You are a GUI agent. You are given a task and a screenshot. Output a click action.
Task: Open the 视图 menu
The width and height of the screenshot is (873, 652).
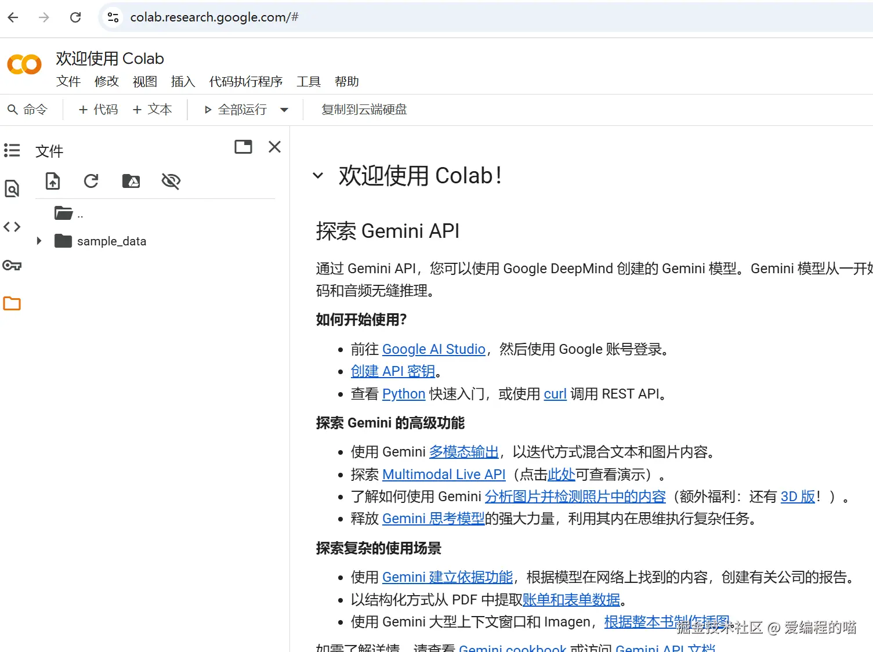145,82
